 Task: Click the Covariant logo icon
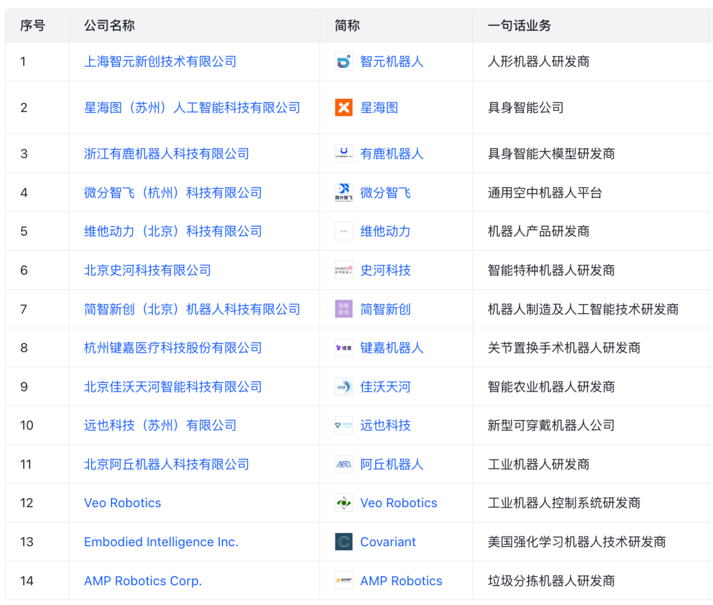344,542
